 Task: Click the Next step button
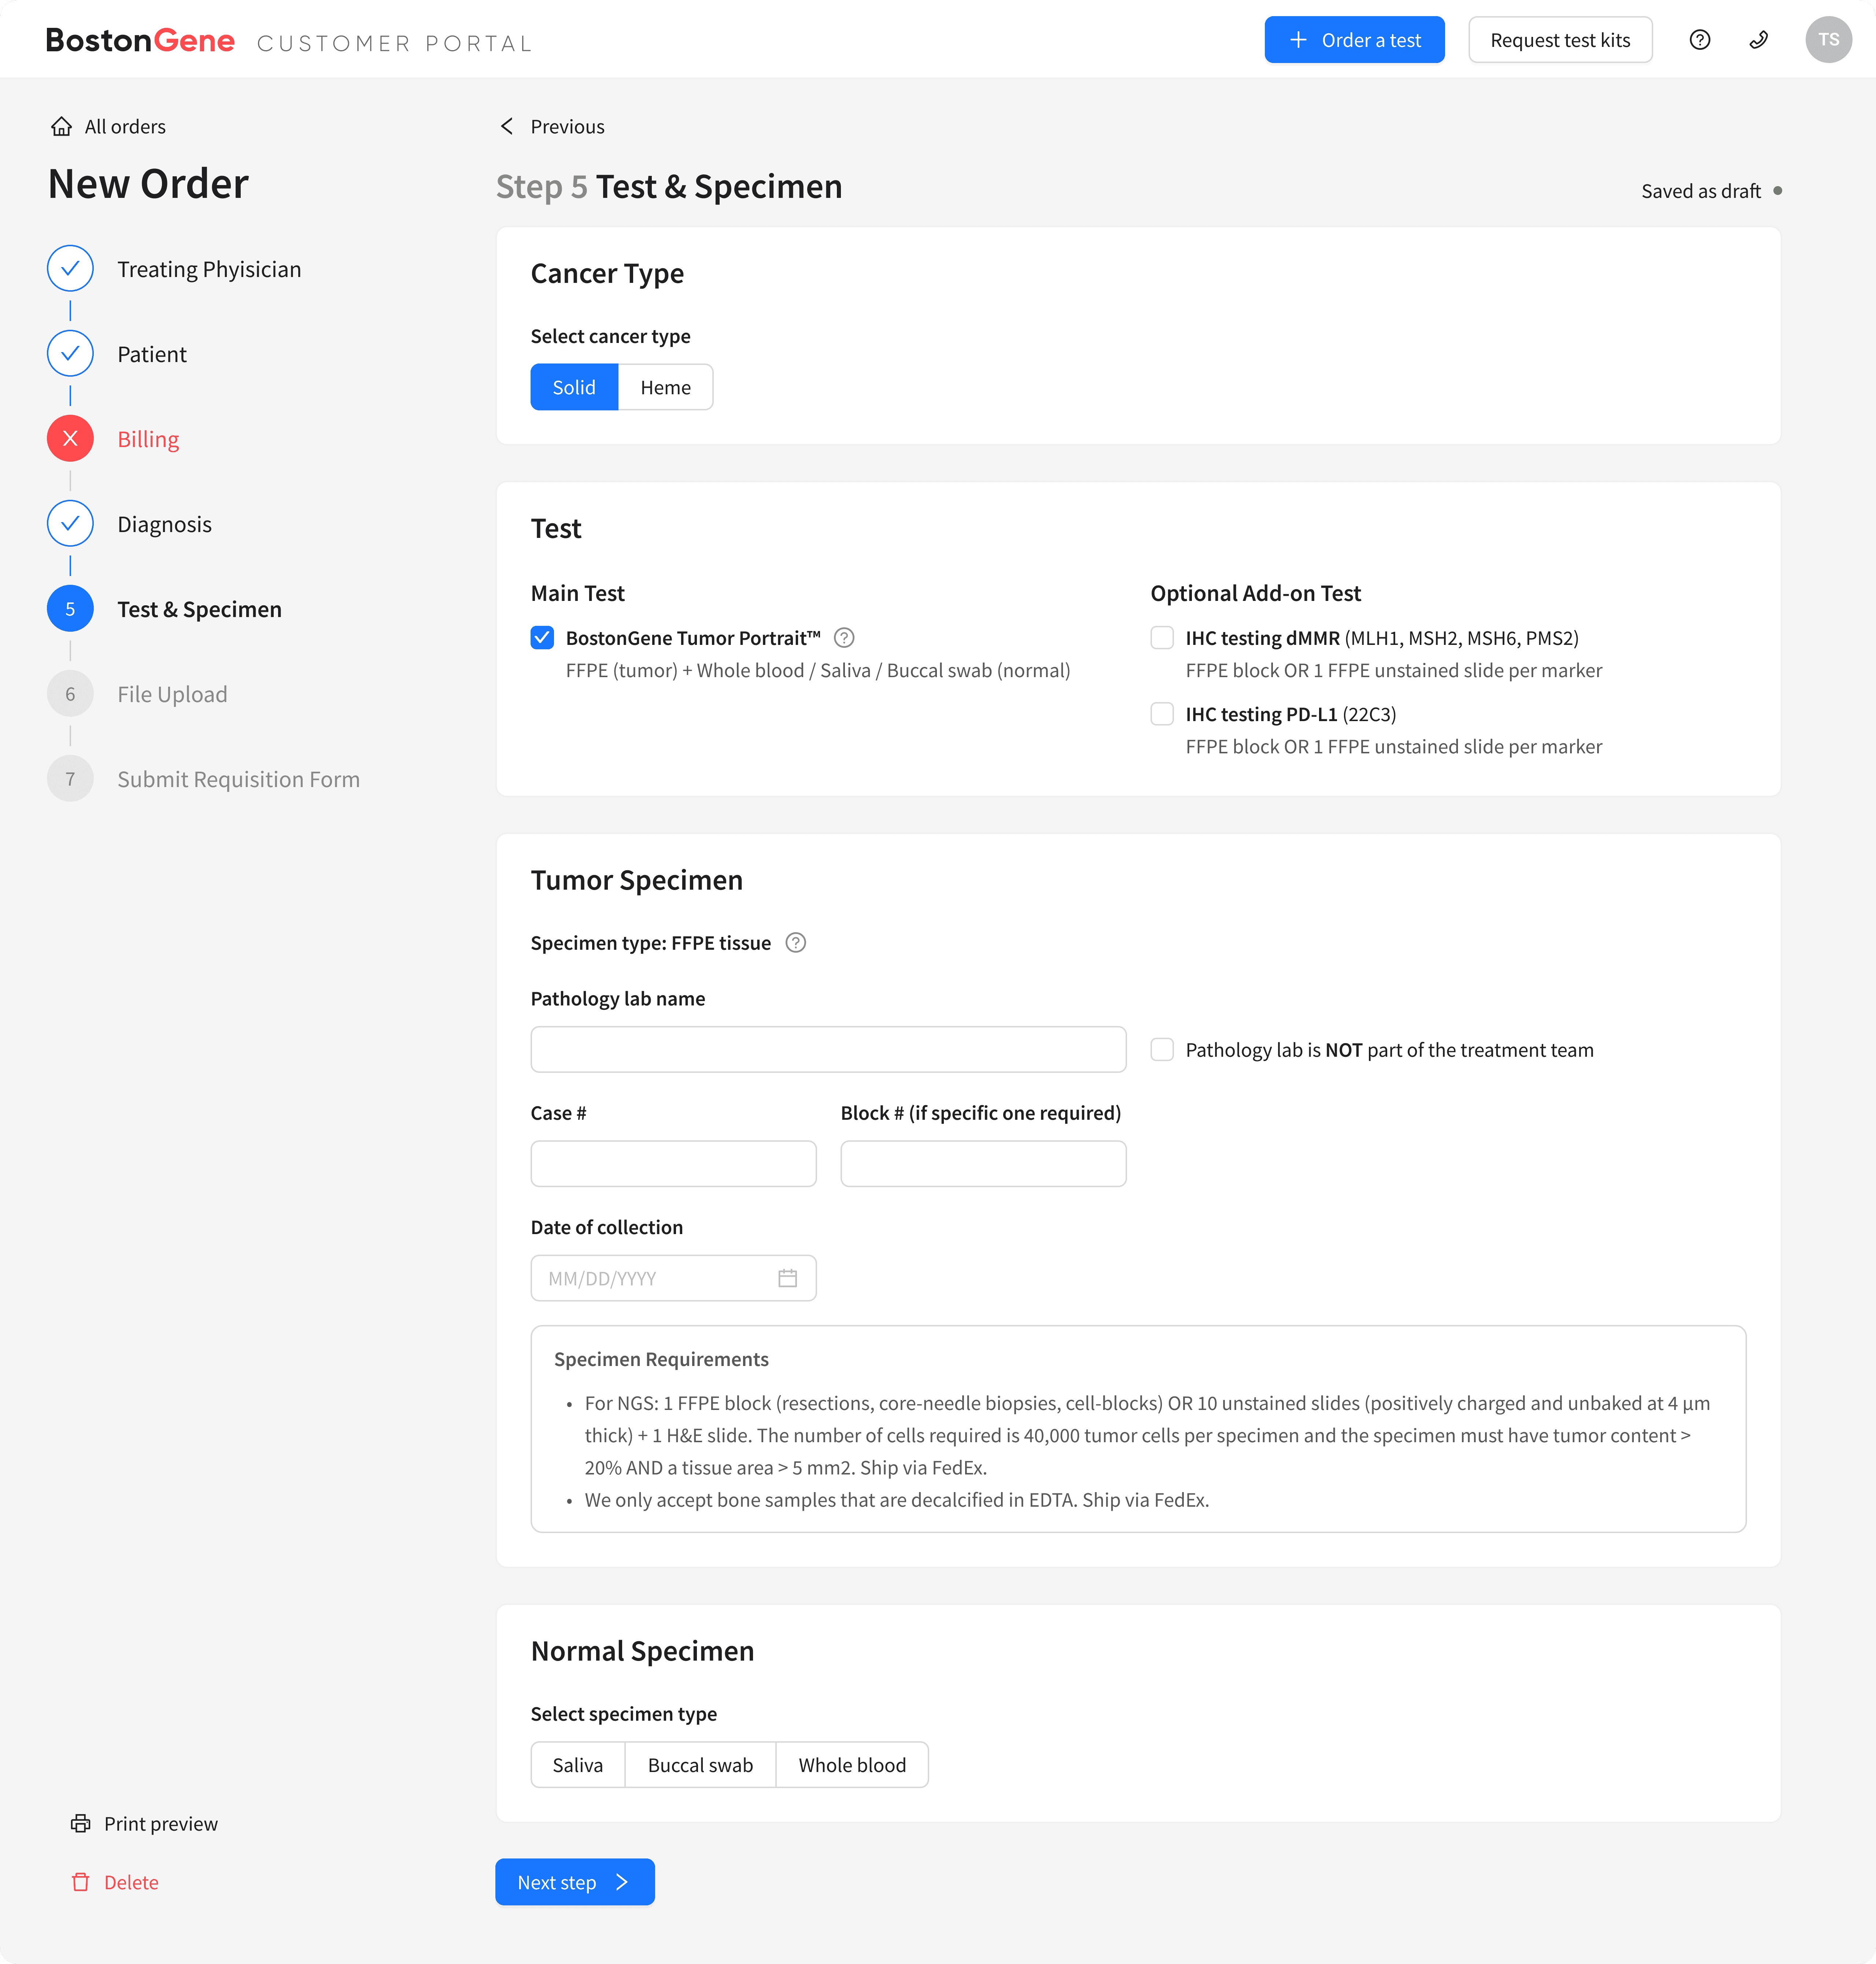[574, 1882]
